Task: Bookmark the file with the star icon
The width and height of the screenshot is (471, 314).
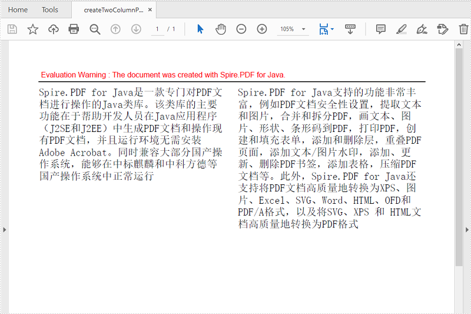Action: click(x=33, y=29)
